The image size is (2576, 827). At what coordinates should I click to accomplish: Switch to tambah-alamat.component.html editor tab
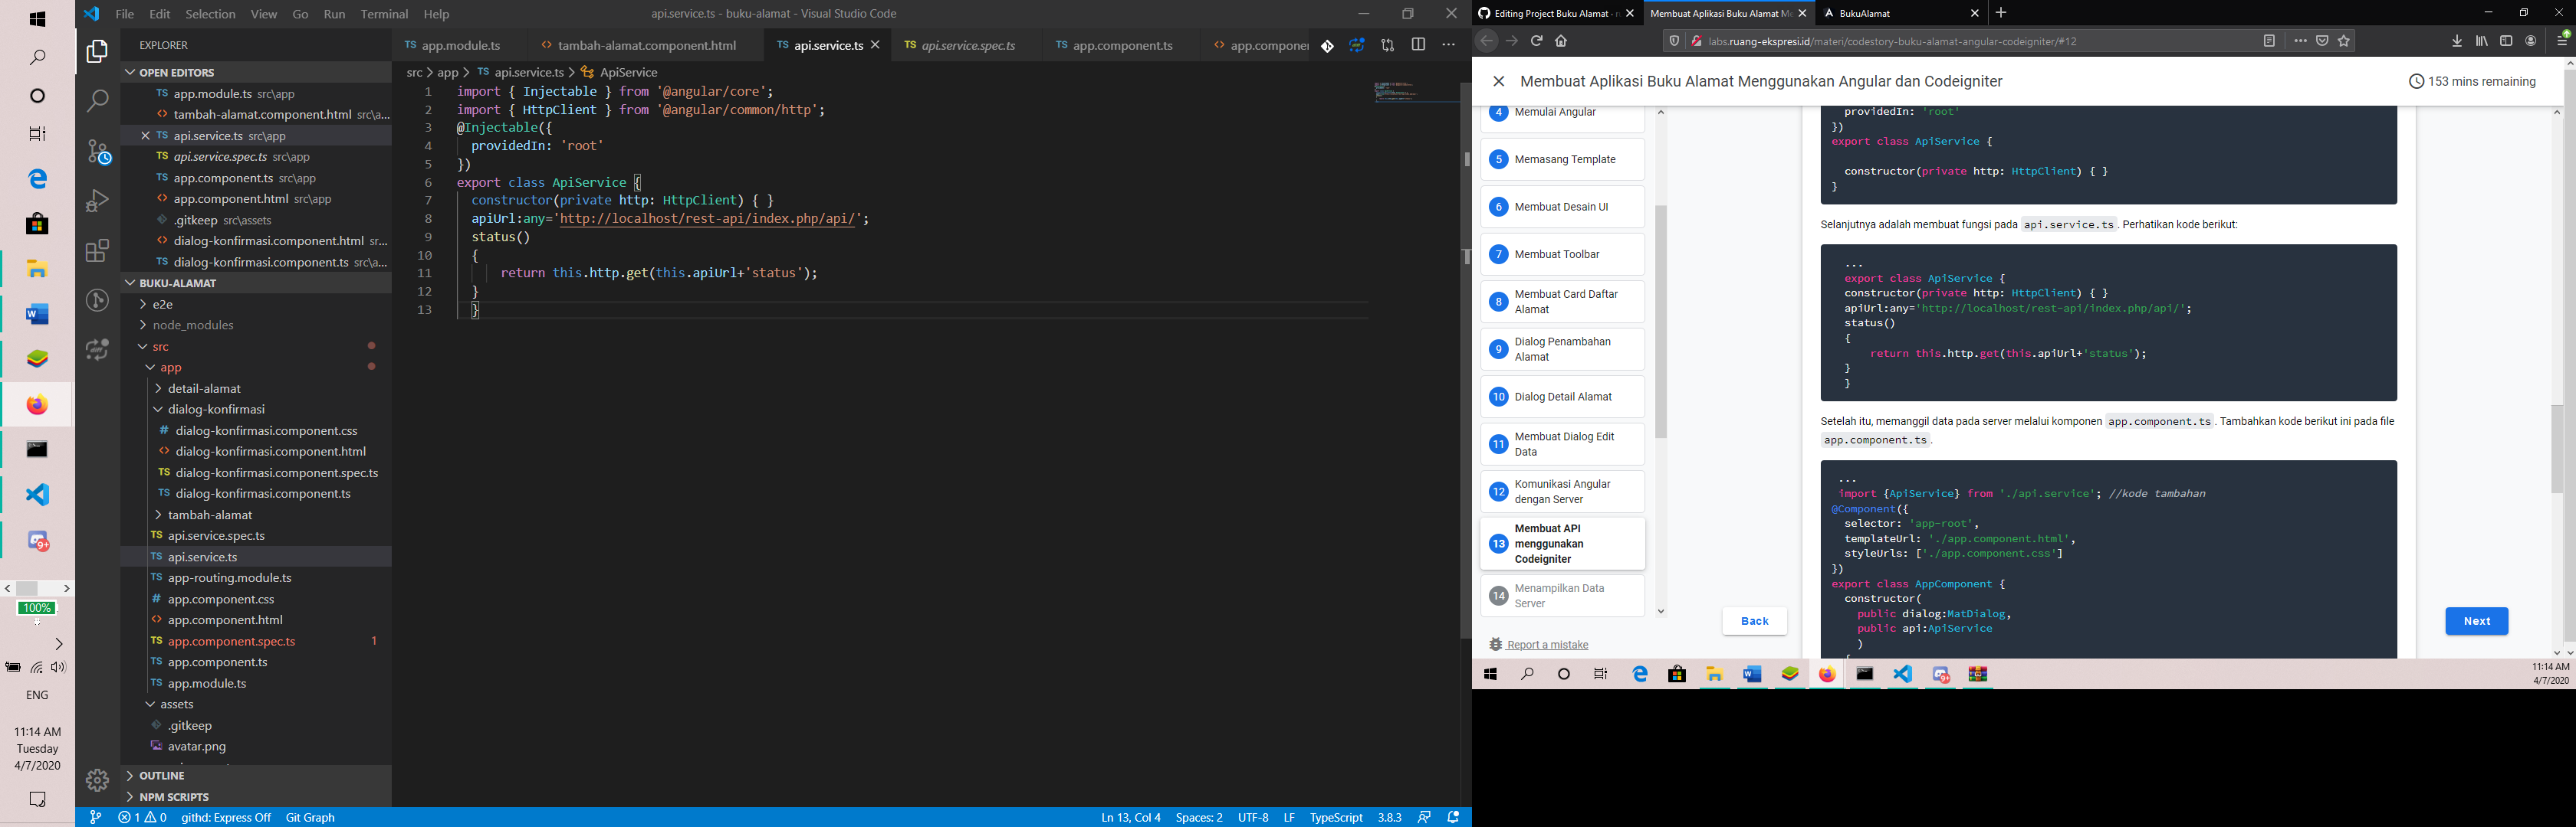tap(647, 46)
